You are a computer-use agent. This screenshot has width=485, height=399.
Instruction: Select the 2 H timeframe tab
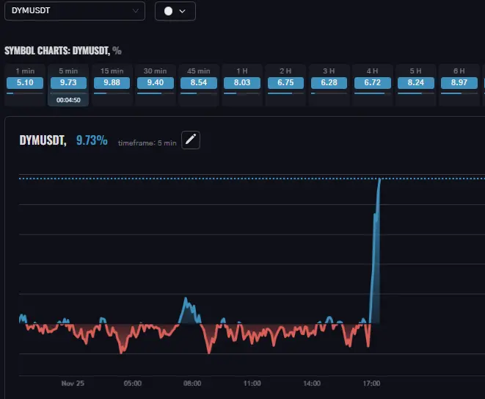[x=285, y=85]
